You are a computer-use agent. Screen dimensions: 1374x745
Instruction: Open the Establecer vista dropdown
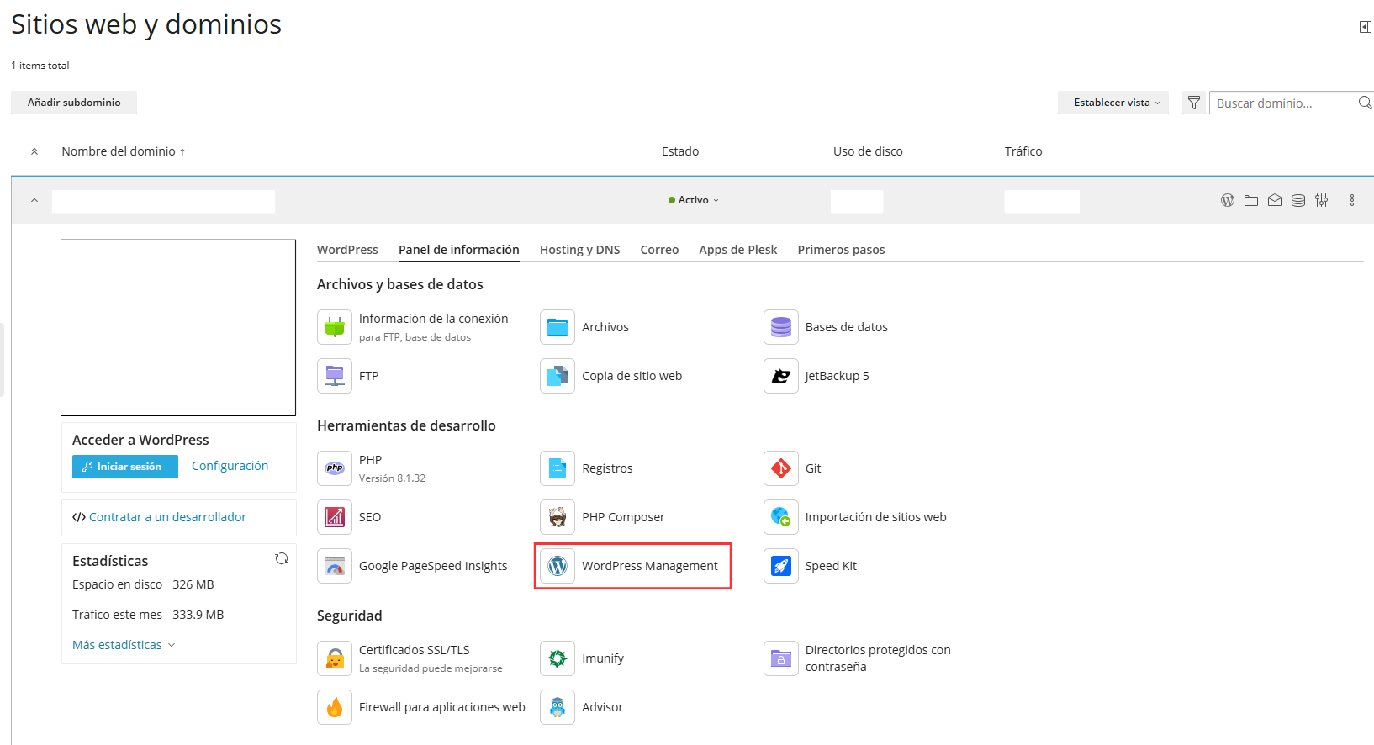coord(1113,103)
